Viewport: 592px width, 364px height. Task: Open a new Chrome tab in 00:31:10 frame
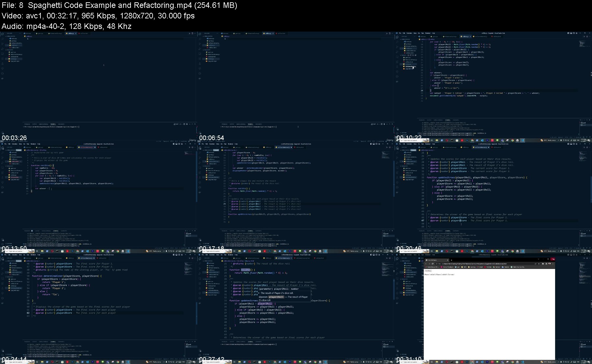tap(451, 260)
